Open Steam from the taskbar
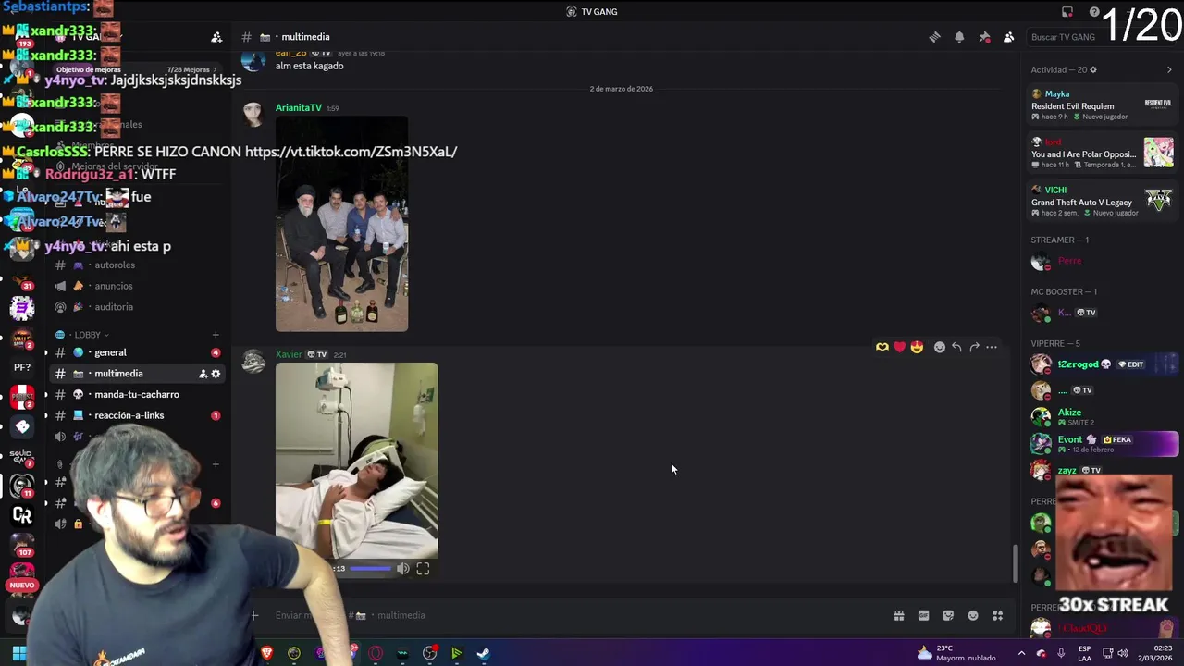The height and width of the screenshot is (666, 1184). 483,653
